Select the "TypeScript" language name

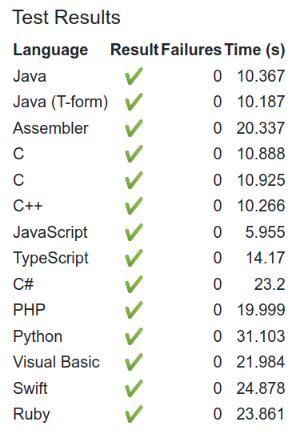51,259
